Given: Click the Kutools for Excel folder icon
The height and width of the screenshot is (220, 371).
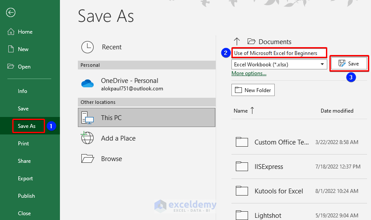Looking at the screenshot, I should 242,191.
